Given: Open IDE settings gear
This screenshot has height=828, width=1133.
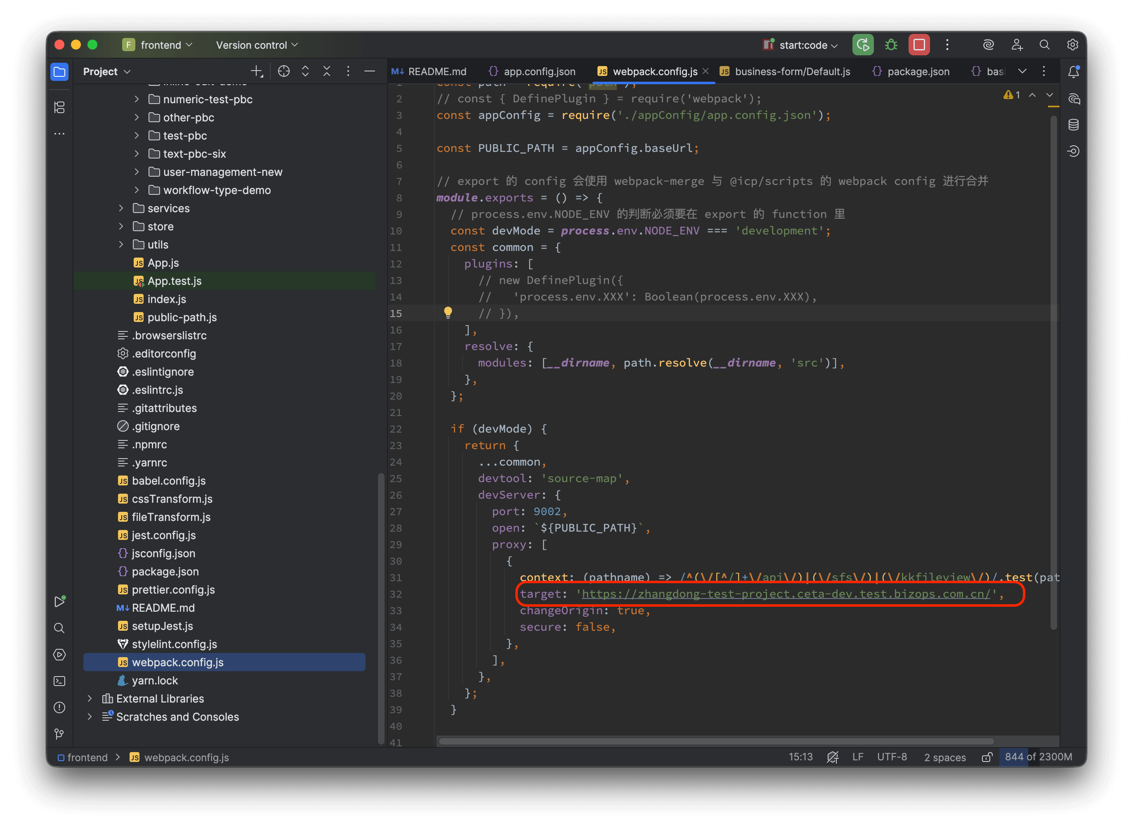Looking at the screenshot, I should point(1072,45).
